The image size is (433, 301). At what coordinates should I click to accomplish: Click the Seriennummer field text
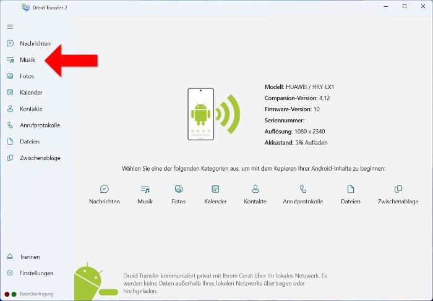286,121
